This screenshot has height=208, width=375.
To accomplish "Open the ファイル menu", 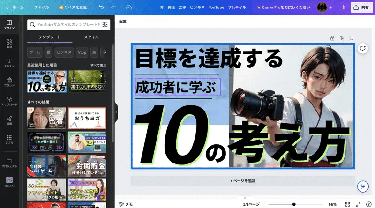I will pyautogui.click(x=41, y=7).
